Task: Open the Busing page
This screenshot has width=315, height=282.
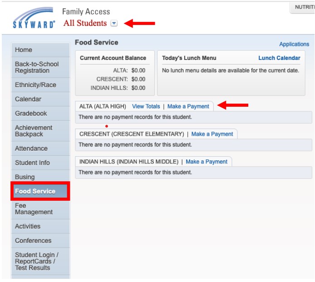Action: (25, 177)
